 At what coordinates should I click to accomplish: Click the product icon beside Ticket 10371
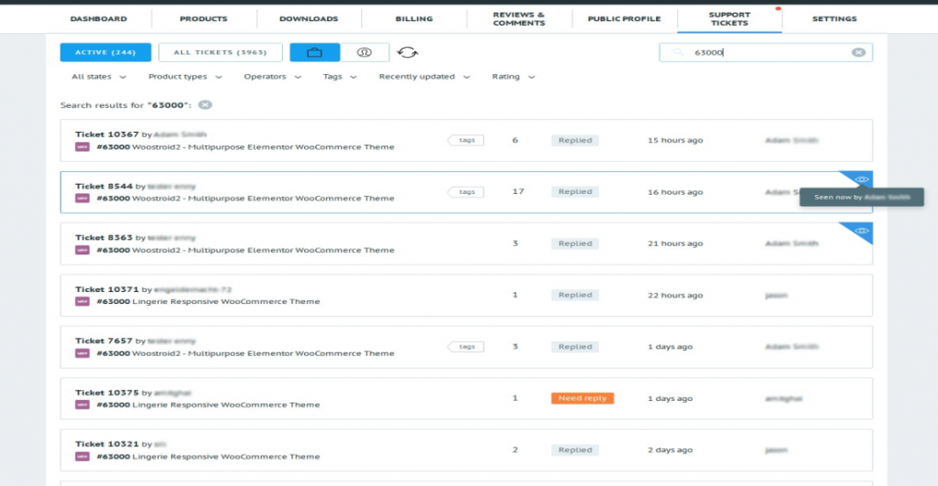[82, 301]
